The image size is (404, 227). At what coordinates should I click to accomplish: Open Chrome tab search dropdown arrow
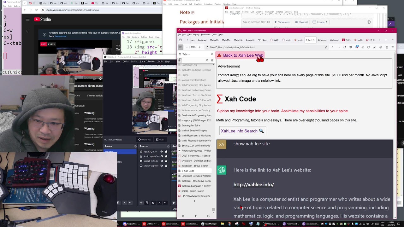pyautogui.click(x=25, y=3)
